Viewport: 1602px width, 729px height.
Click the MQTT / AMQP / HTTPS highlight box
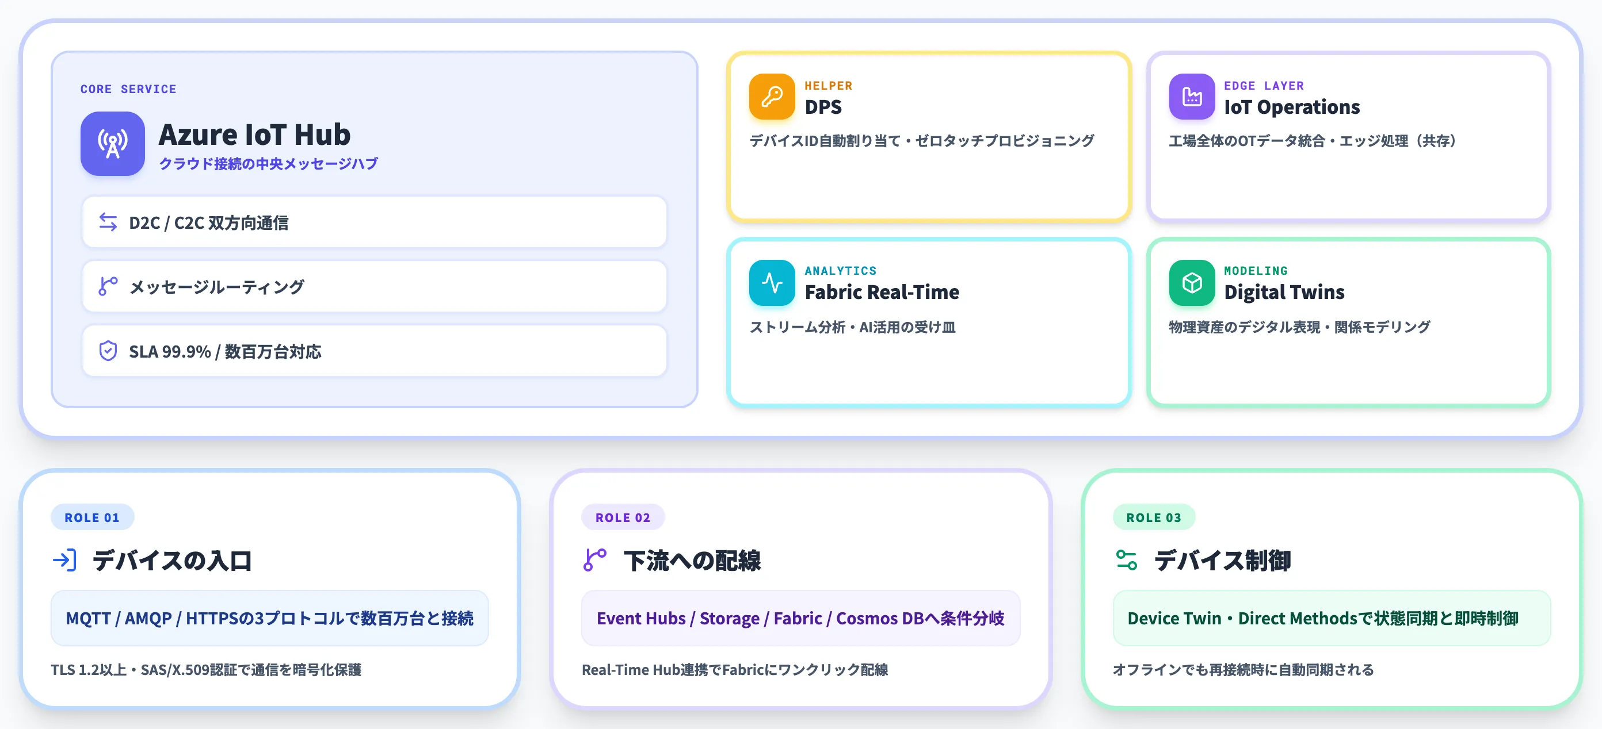point(270,618)
